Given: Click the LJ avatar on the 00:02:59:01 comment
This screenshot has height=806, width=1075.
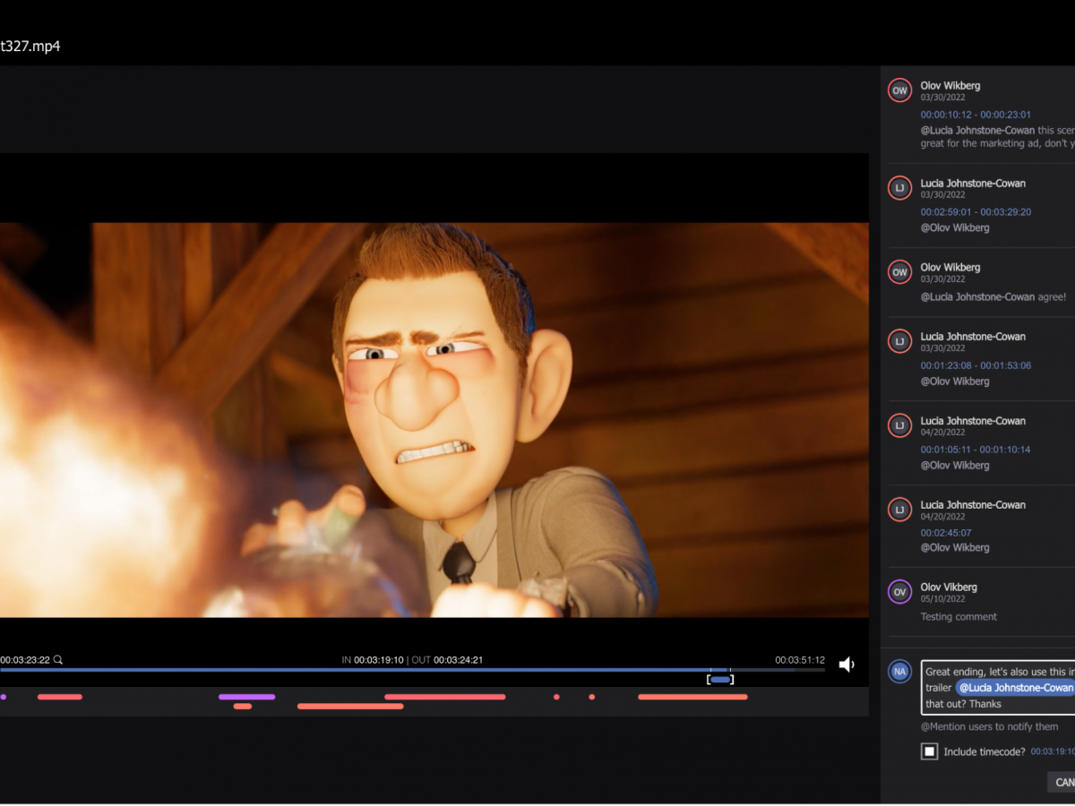Looking at the screenshot, I should click(x=899, y=188).
